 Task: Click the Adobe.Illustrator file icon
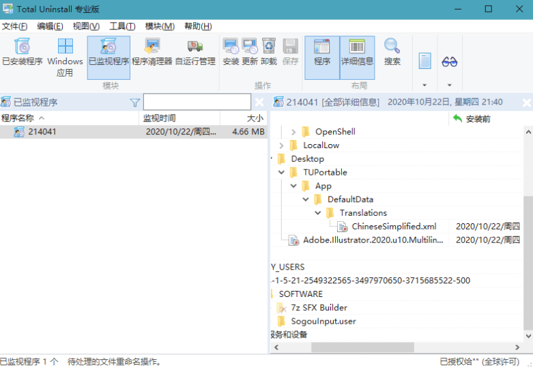point(293,240)
